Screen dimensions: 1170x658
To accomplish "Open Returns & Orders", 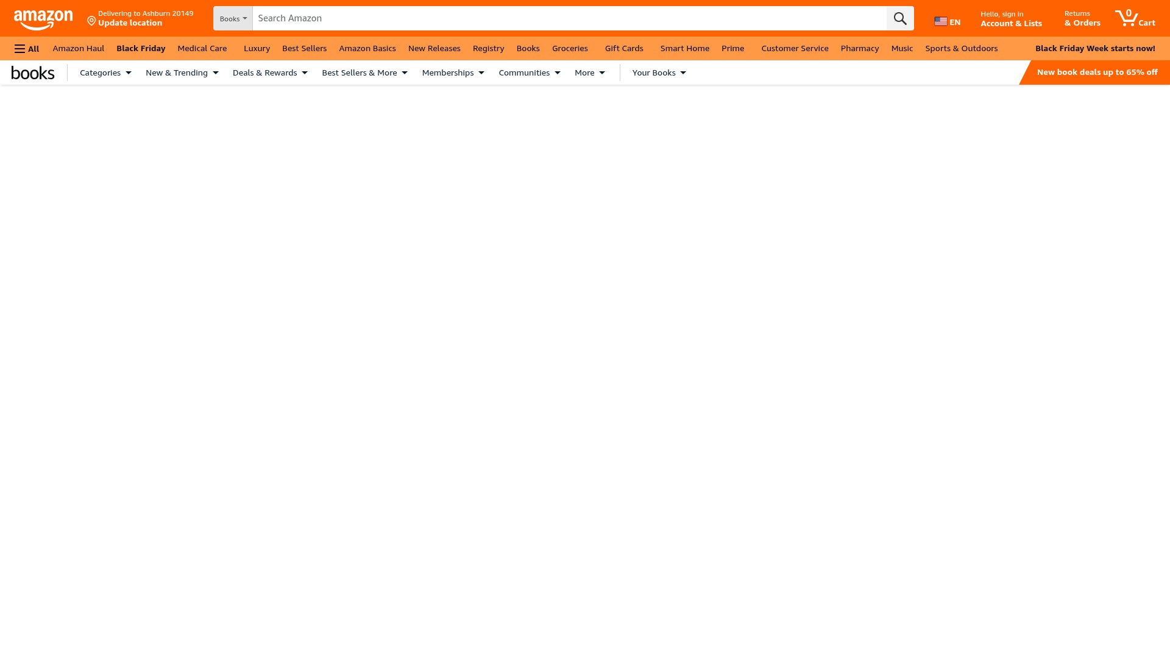I will [x=1082, y=18].
